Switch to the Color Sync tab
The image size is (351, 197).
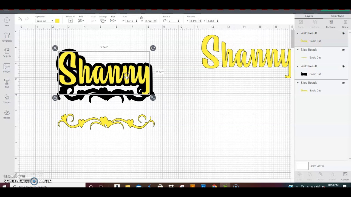tap(337, 16)
